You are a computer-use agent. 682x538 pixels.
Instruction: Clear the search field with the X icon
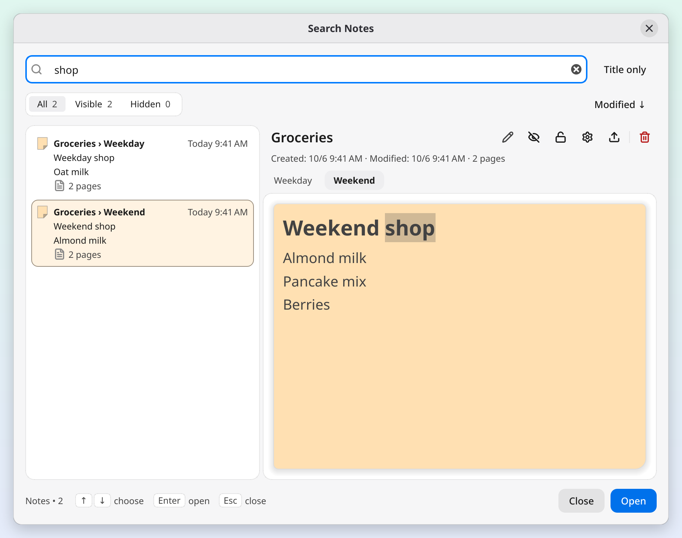coord(576,69)
